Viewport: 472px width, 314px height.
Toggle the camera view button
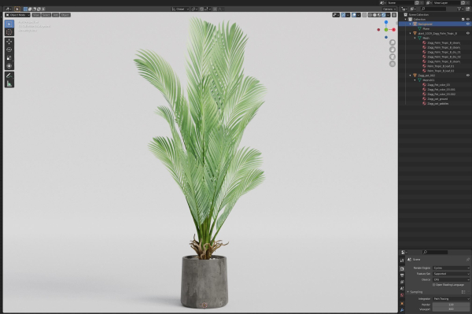(393, 57)
